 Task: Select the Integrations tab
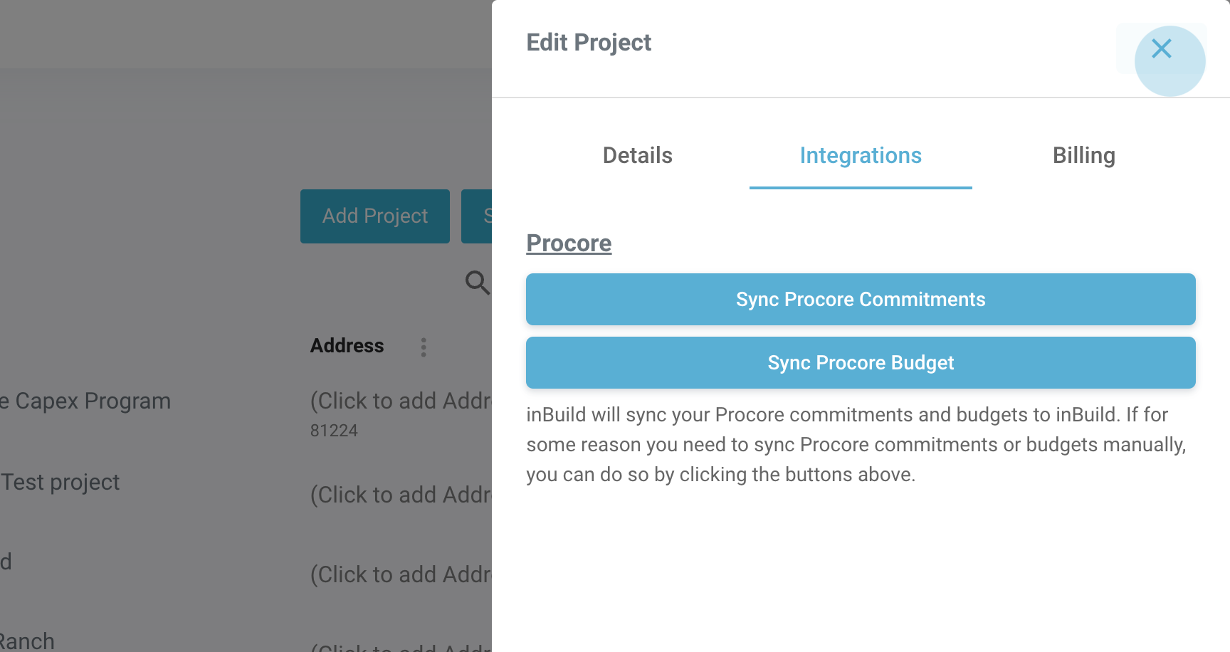pos(860,156)
